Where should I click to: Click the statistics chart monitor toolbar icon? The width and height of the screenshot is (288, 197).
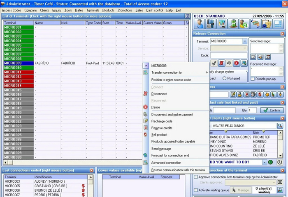pyautogui.click(x=222, y=24)
